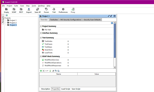Screen dimensions: 154x92
Task: Open the Desktop menu
Action: tap(41, 6)
